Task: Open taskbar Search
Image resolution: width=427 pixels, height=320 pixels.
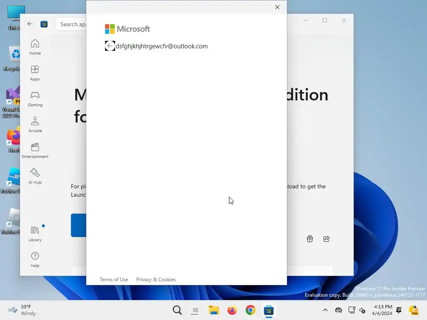Action: 177,310
